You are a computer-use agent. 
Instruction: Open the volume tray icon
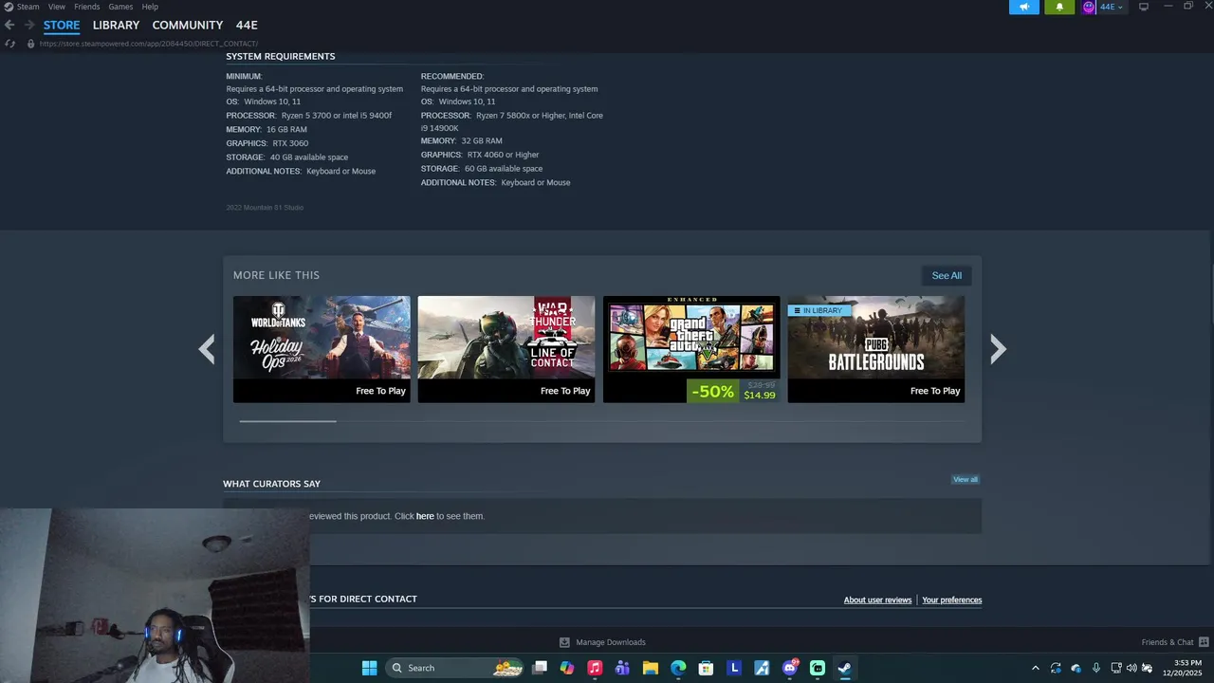[x=1131, y=668]
